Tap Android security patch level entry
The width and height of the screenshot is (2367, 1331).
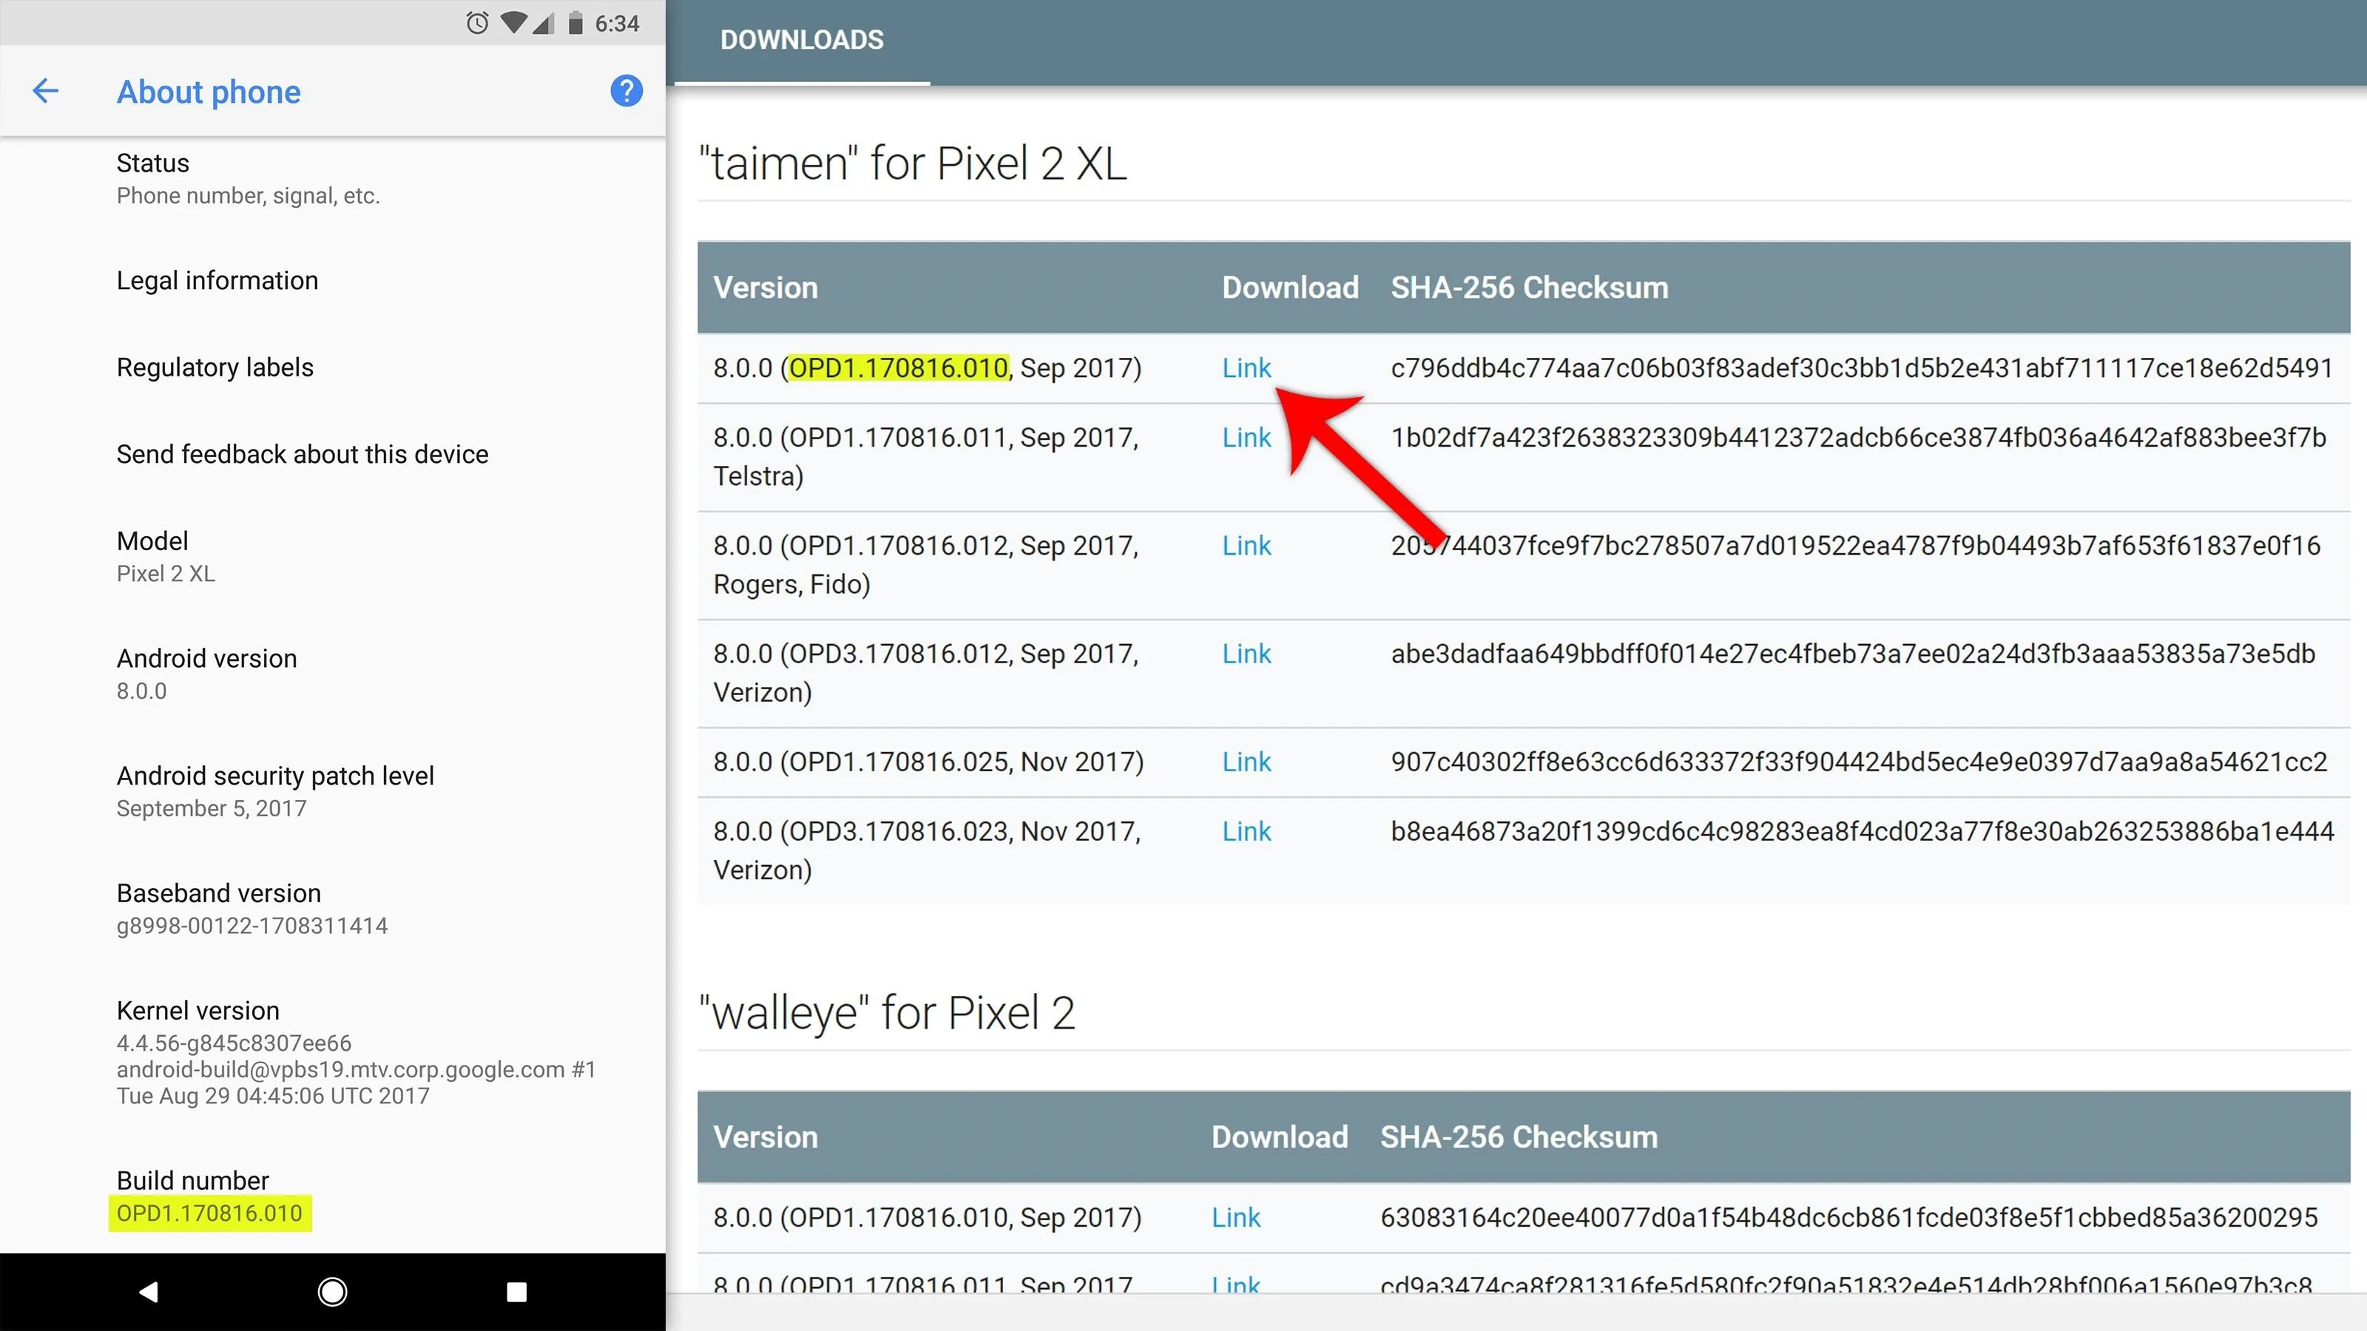(x=333, y=792)
